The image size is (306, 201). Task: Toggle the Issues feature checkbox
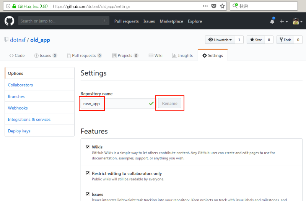click(x=88, y=194)
